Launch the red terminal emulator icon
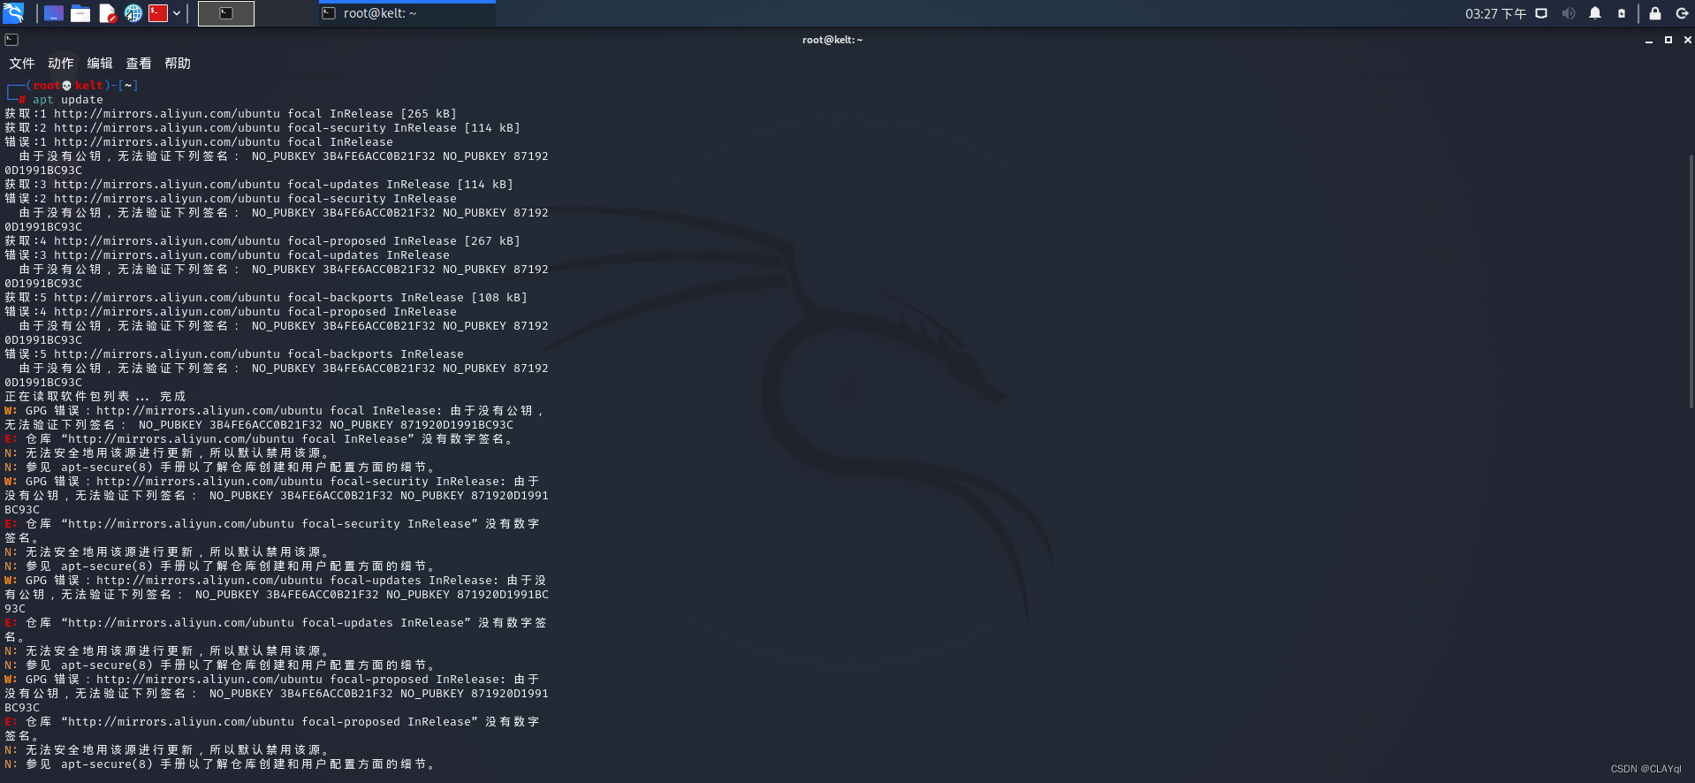 tap(158, 13)
